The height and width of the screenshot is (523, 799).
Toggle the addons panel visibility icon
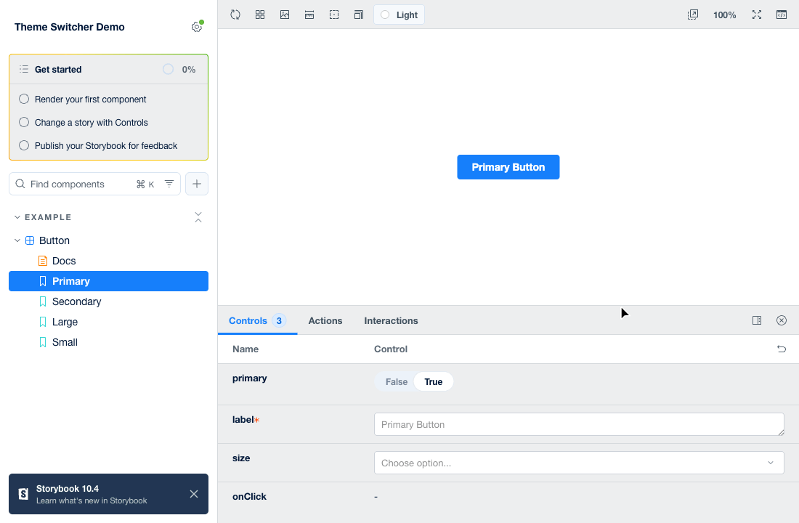click(x=781, y=15)
